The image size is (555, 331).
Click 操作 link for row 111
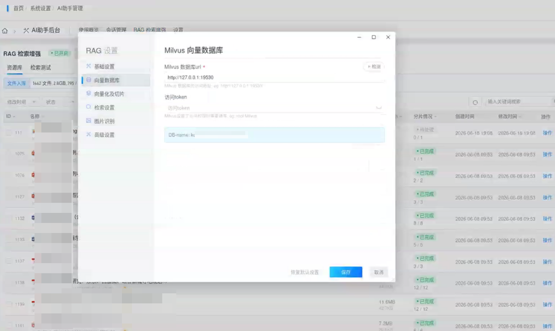(x=547, y=133)
